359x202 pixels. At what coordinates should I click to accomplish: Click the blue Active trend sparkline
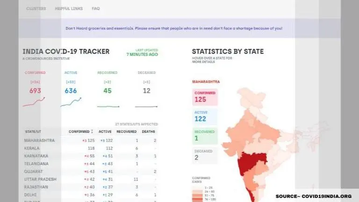tap(71, 101)
